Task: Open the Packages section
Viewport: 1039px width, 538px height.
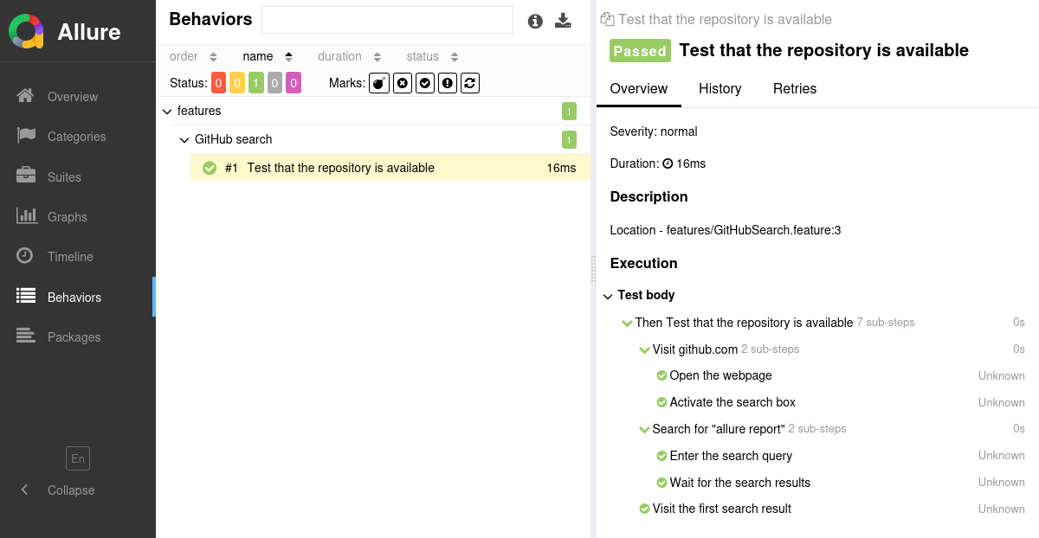Action: click(x=74, y=337)
